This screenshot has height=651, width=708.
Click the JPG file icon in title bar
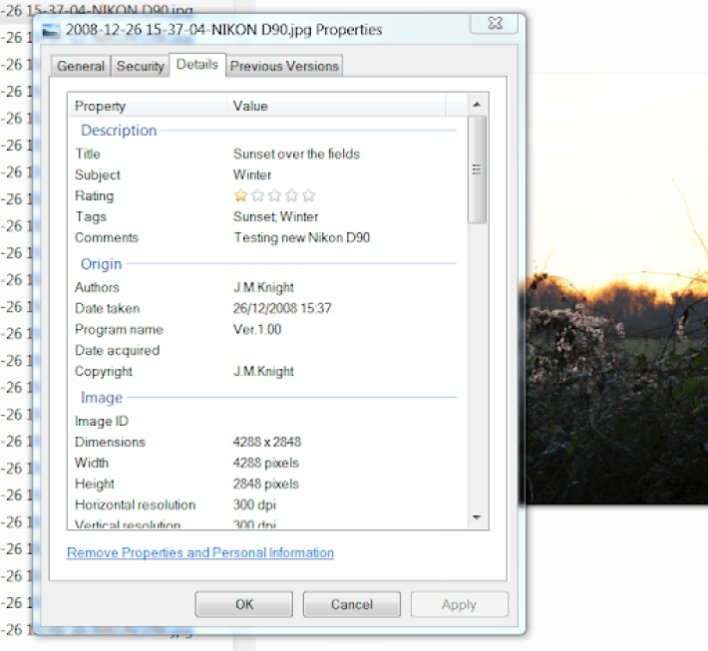coord(51,30)
